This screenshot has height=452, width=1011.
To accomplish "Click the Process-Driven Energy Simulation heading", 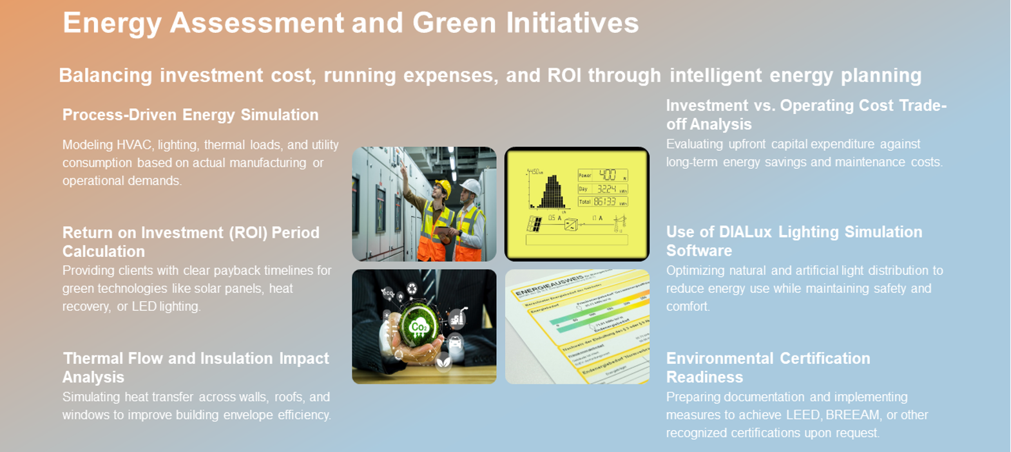I will click(190, 115).
